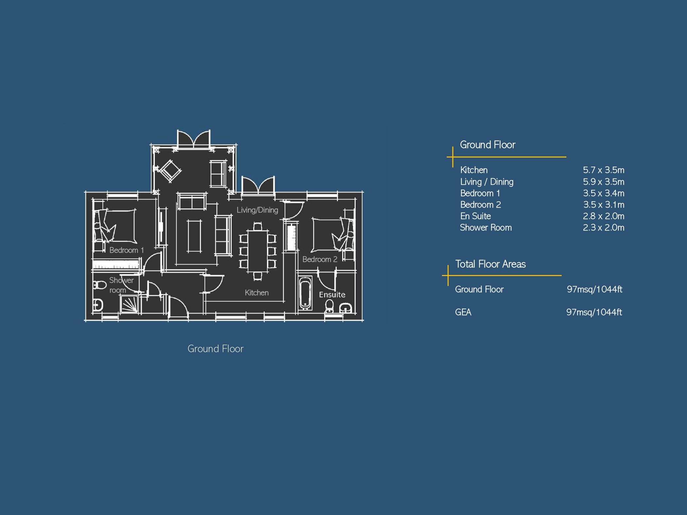This screenshot has height=515, width=687.
Task: Click the rotated square armchair symbol in sunroom
Action: (169, 171)
